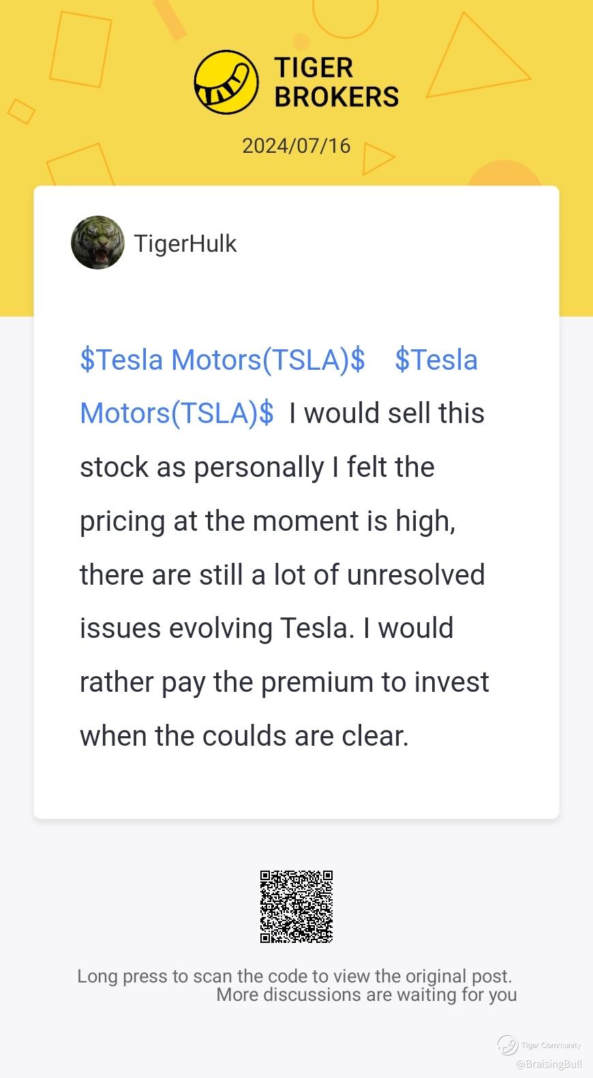This screenshot has height=1078, width=593.
Task: Tap the tilted rectangle outline at top left
Action: 80,49
